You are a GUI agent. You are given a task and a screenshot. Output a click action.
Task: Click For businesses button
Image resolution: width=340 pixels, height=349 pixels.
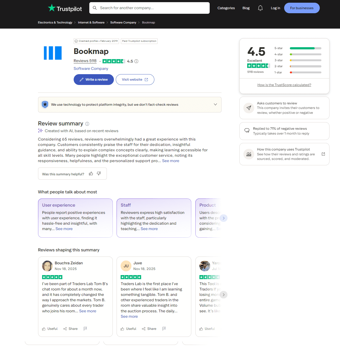(x=302, y=8)
